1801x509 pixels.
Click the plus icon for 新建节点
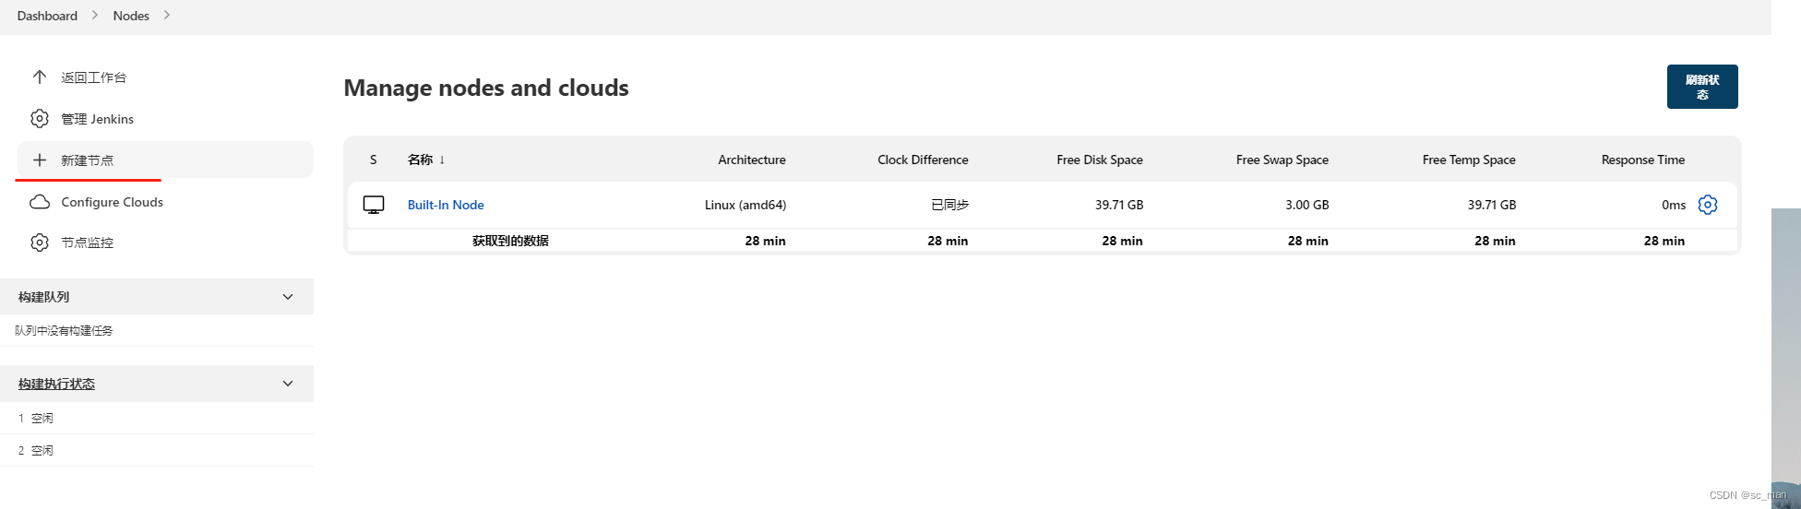[x=40, y=160]
